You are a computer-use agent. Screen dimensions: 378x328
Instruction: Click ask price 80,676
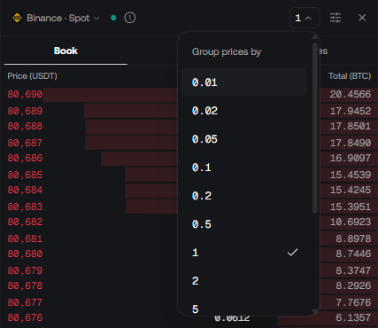click(25, 317)
